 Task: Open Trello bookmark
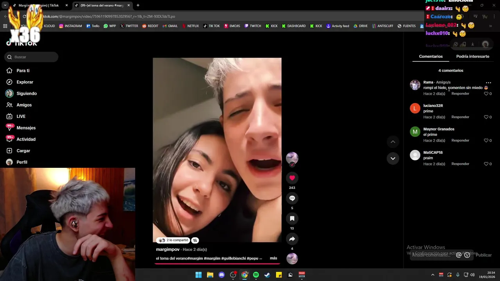pos(93,26)
